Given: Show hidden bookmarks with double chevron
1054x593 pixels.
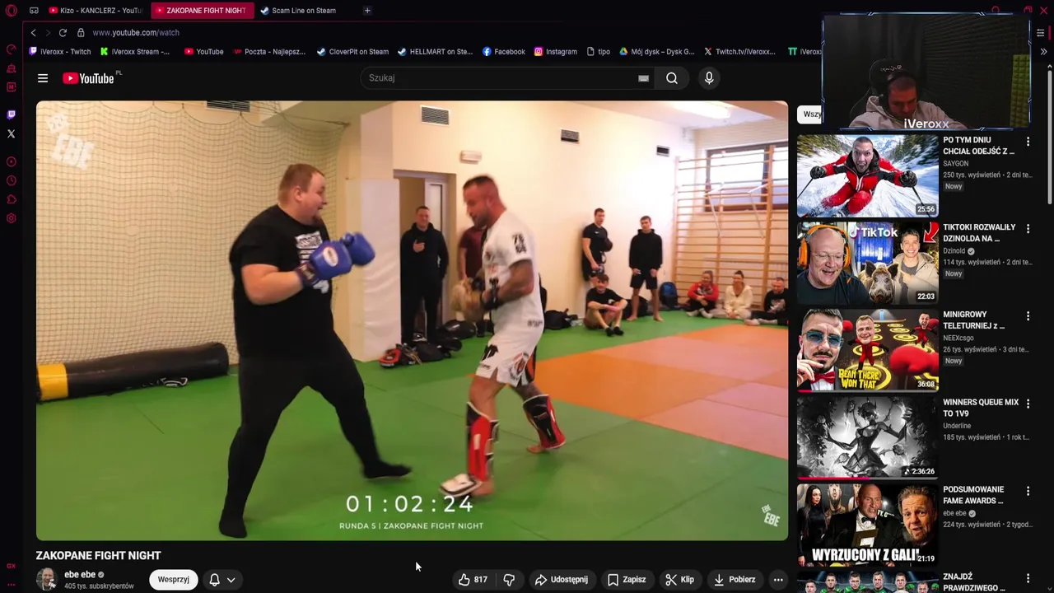Looking at the screenshot, I should point(1043,51).
